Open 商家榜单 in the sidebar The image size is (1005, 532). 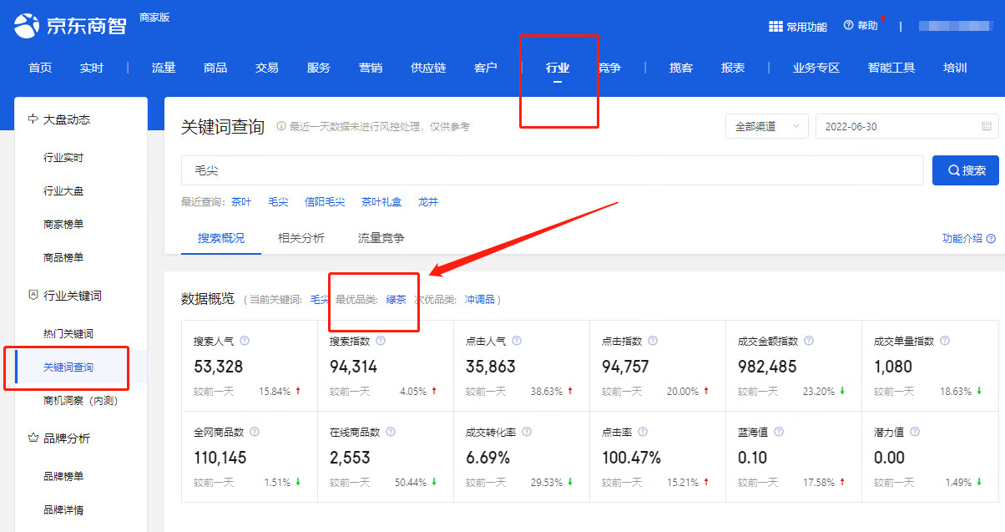pos(63,224)
